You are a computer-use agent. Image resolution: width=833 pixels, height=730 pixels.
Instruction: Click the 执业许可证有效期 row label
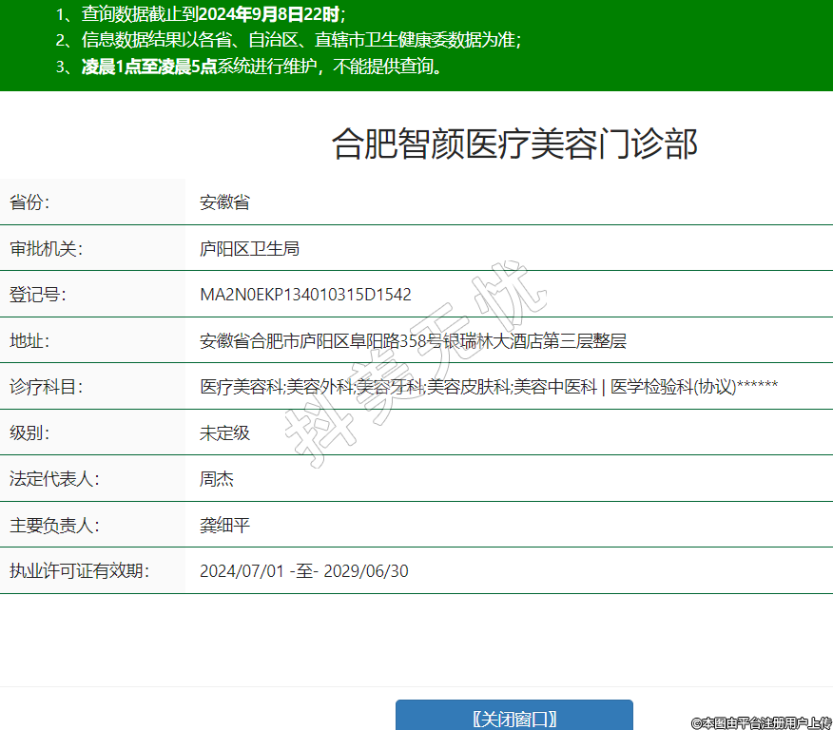80,571
